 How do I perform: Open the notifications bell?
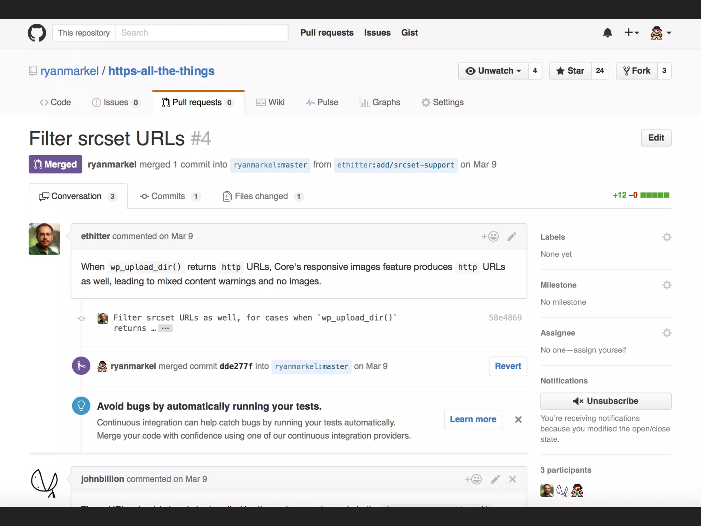coord(608,33)
